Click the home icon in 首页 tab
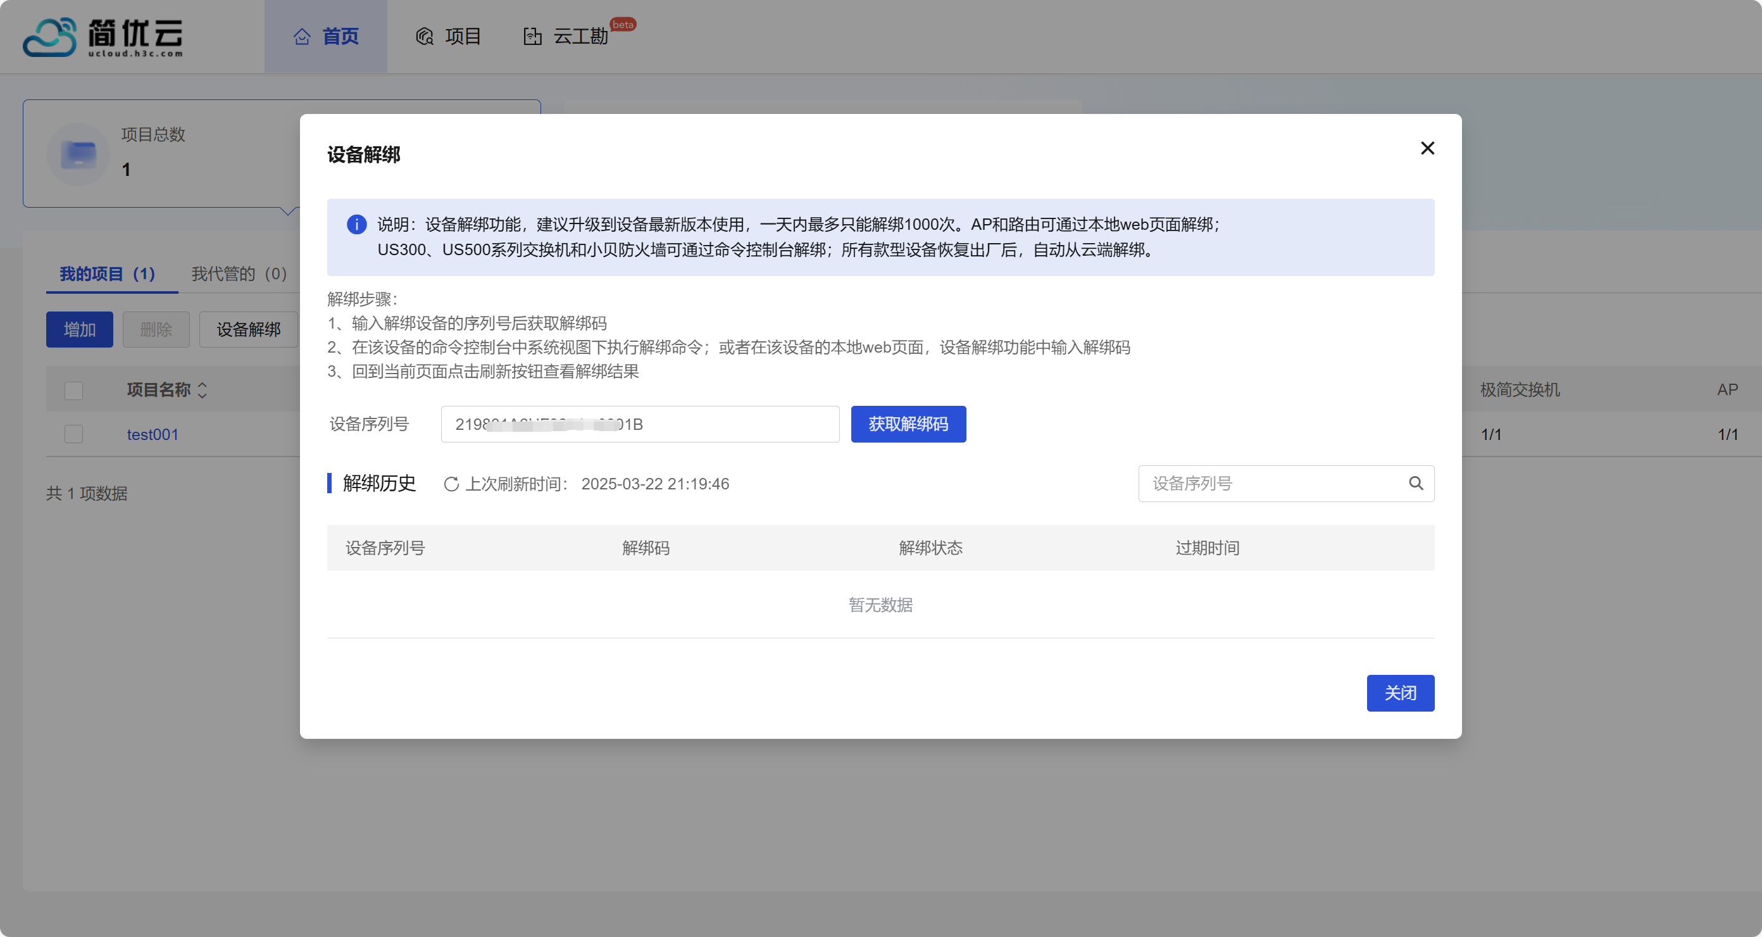This screenshot has height=937, width=1762. [302, 36]
